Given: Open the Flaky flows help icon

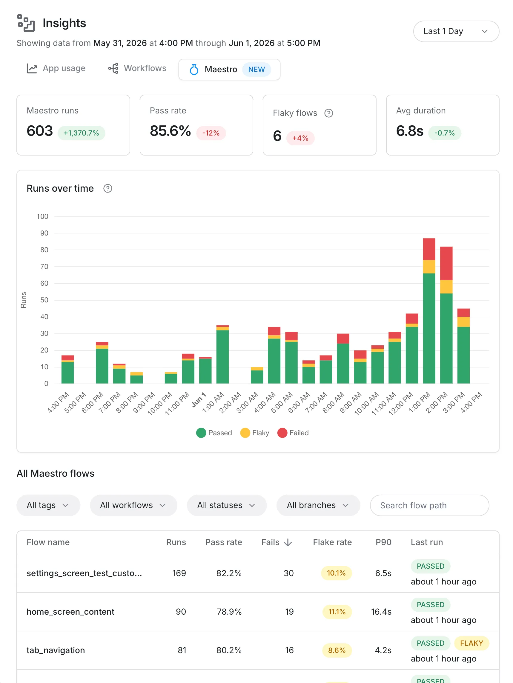Looking at the screenshot, I should tap(329, 113).
